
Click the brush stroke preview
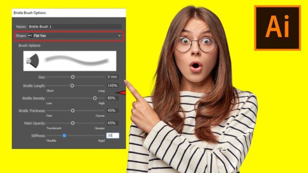77,60
